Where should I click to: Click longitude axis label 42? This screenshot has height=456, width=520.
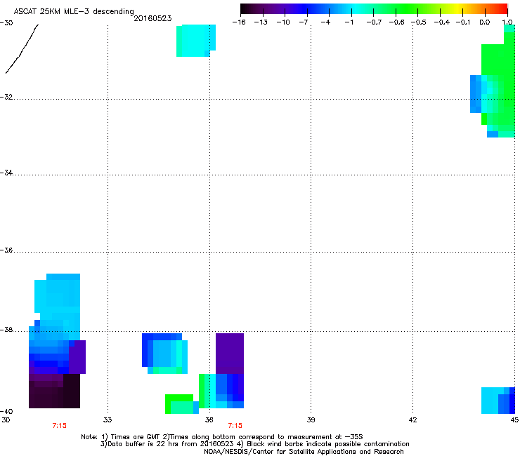tap(412, 420)
